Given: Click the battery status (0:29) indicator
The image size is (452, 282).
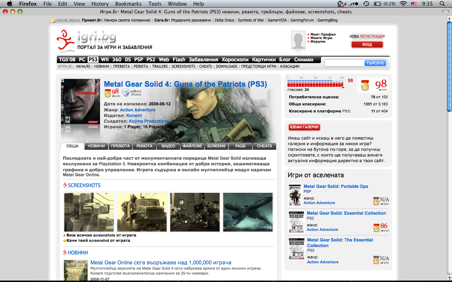Looking at the screenshot, I should 385,4.
